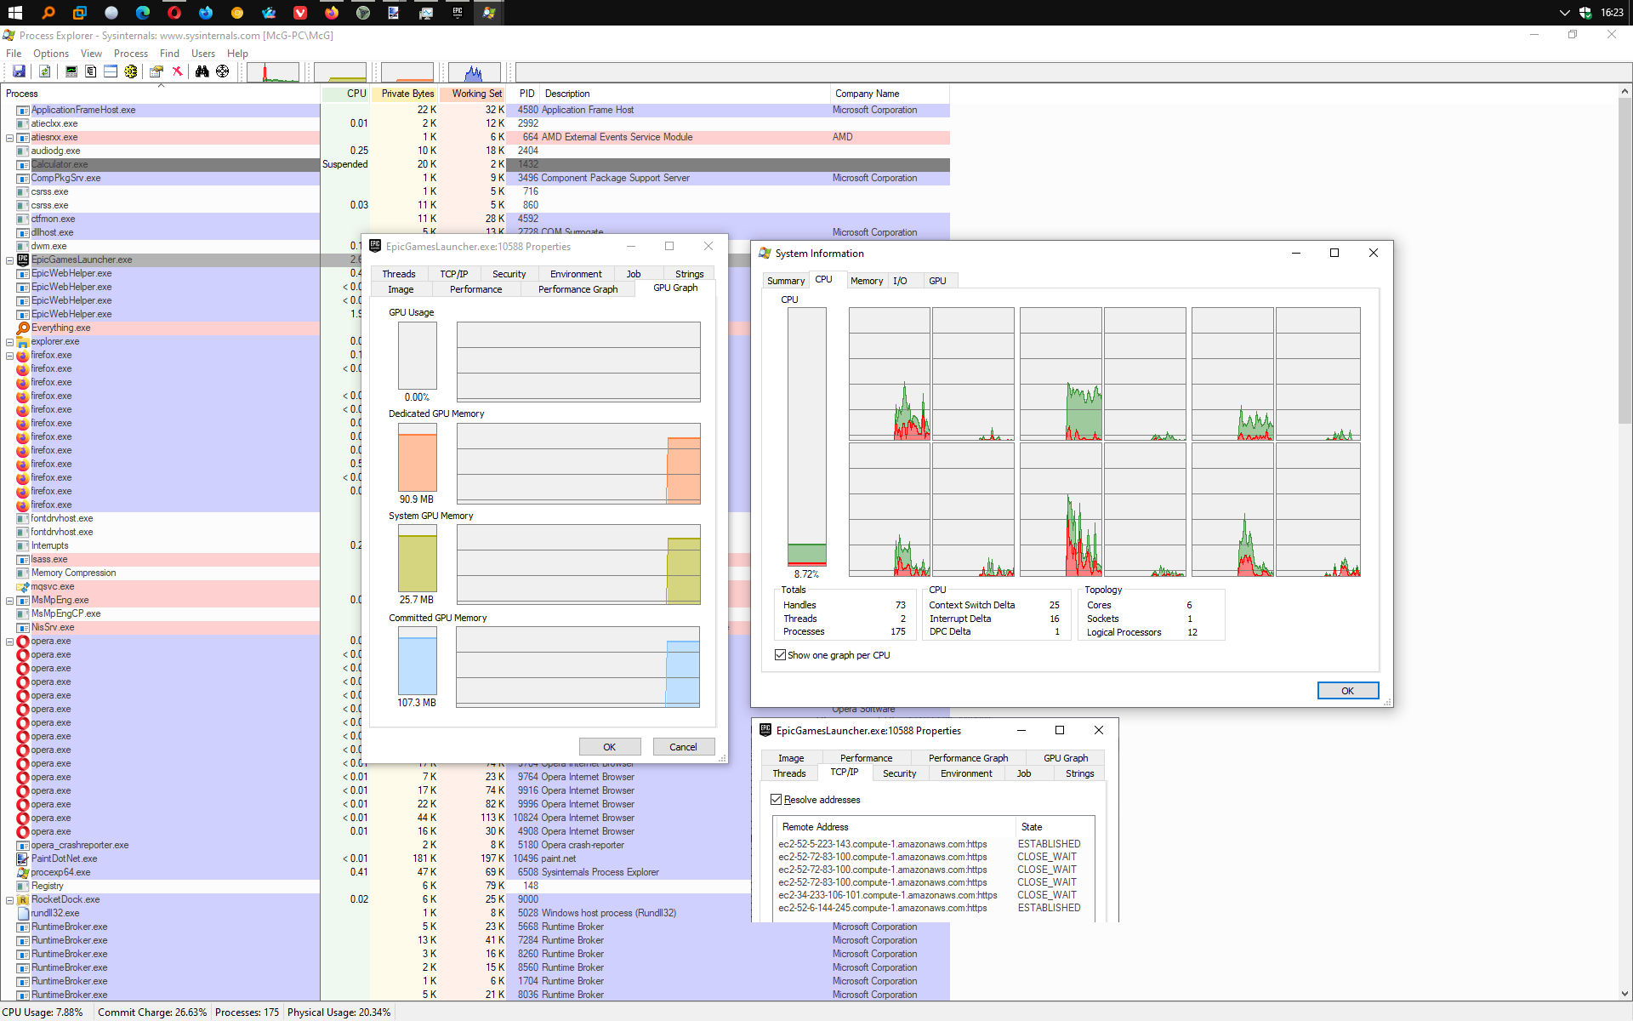Viewport: 1633px width, 1021px height.
Task: Collapse the explorer.exe tree node
Action: [x=9, y=342]
